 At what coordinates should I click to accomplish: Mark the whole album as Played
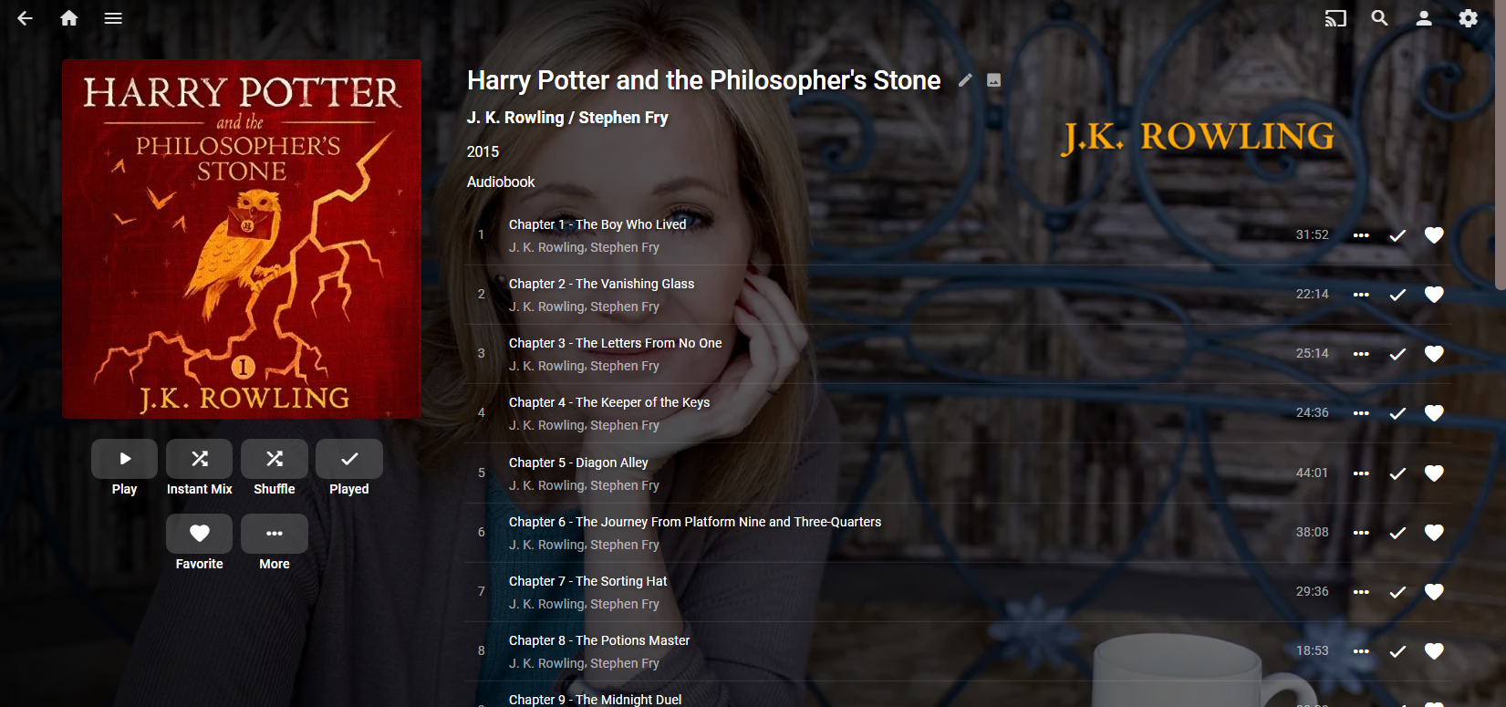349,459
